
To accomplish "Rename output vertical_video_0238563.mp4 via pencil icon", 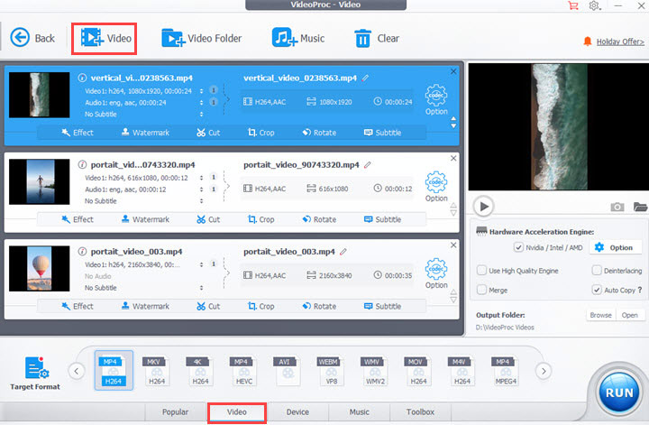I will (365, 78).
